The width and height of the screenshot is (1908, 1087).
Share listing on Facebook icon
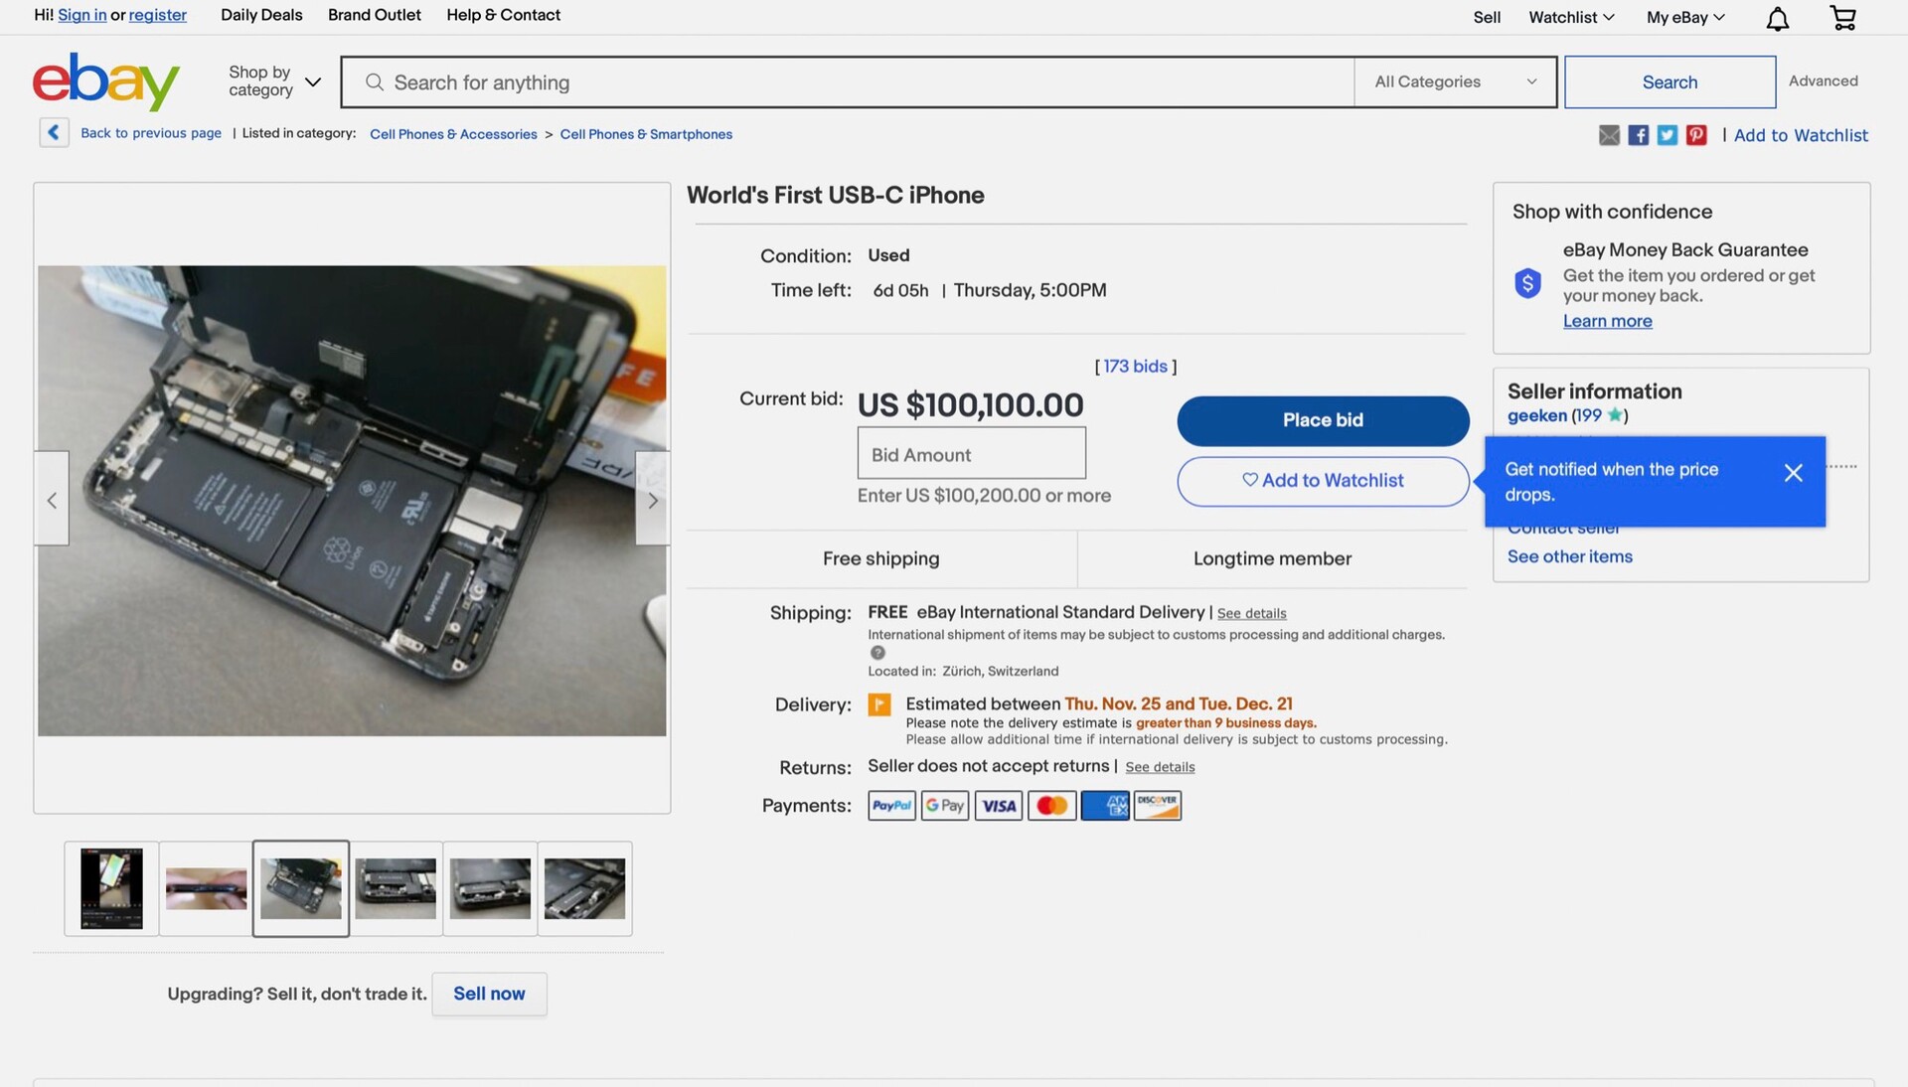point(1638,135)
